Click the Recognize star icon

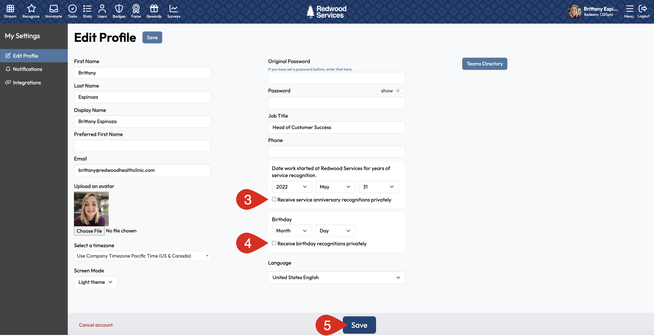tap(31, 9)
